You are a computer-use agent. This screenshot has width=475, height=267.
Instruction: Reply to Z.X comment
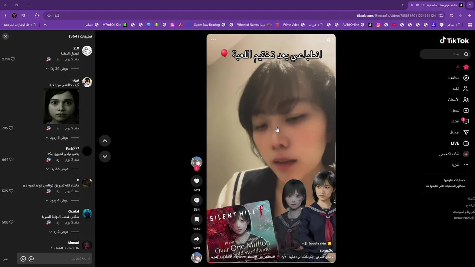coord(58,59)
